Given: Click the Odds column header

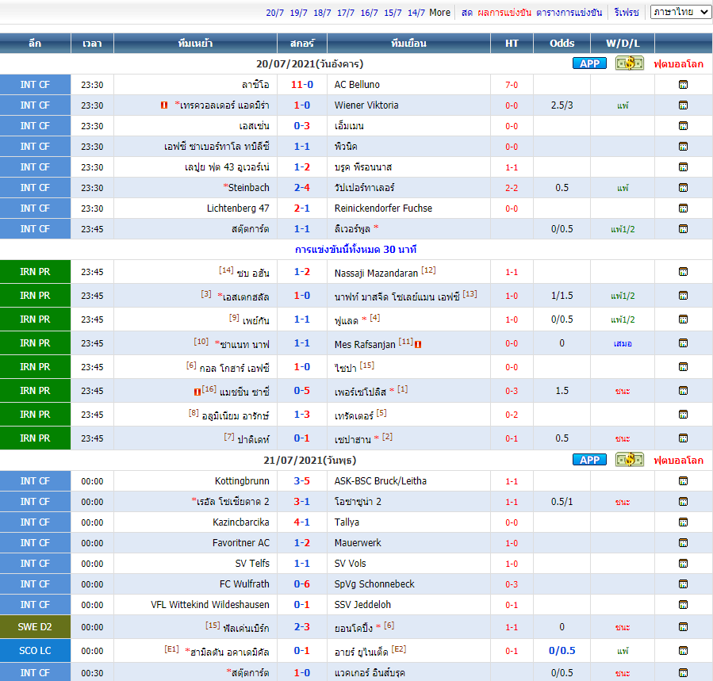Looking at the screenshot, I should pyautogui.click(x=562, y=43).
